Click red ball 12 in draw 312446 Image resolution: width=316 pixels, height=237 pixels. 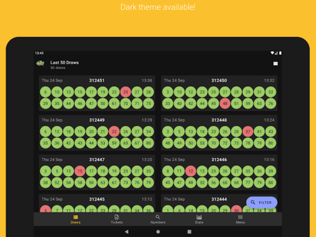pos(191,171)
